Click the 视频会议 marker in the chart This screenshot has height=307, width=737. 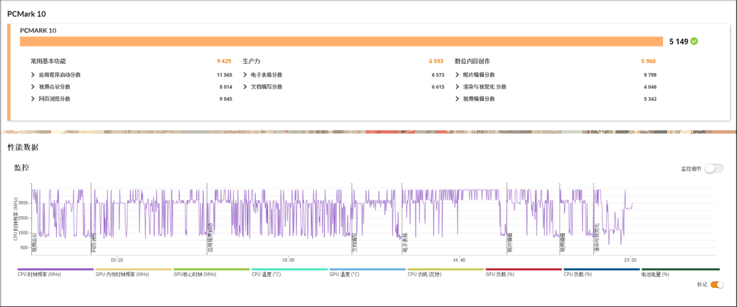(34, 243)
